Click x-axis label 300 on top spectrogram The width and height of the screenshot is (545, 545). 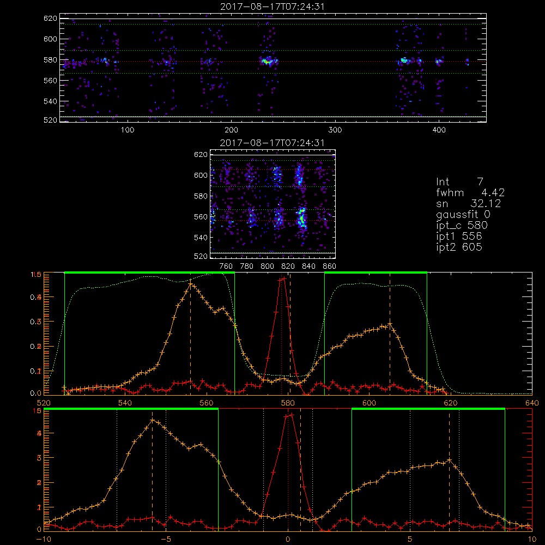[x=335, y=130]
